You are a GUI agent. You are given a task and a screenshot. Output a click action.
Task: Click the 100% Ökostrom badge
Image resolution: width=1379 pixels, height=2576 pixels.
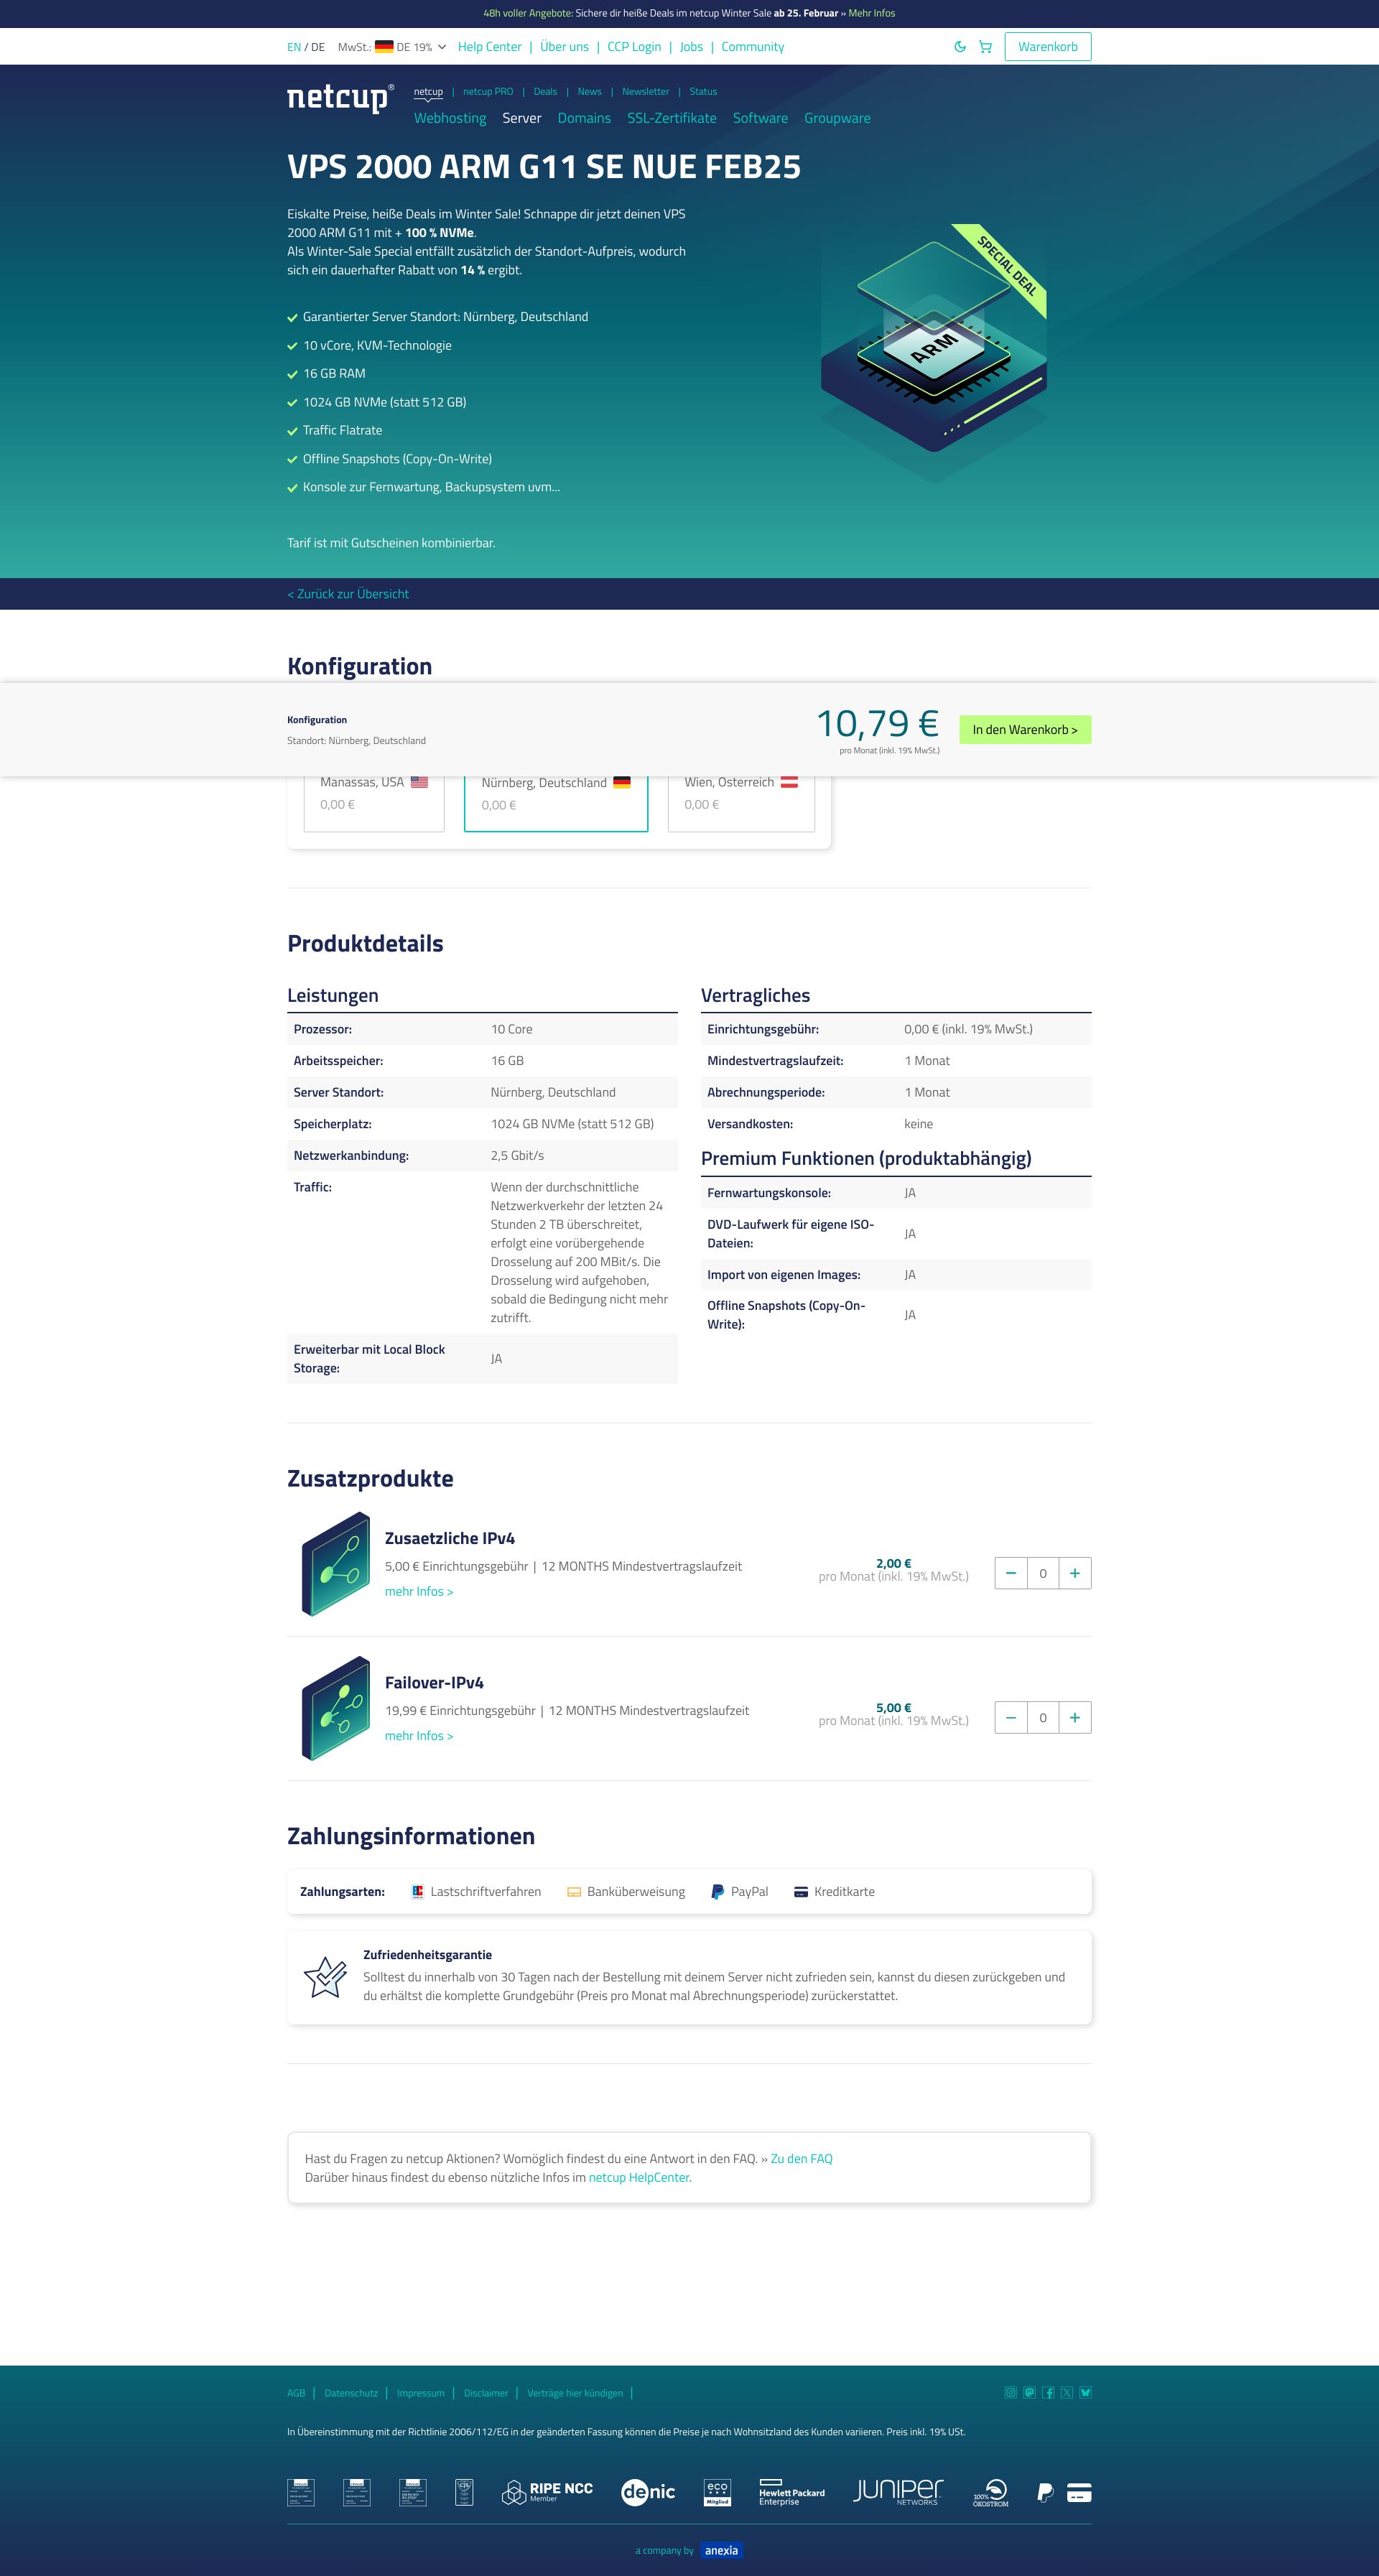[991, 2492]
